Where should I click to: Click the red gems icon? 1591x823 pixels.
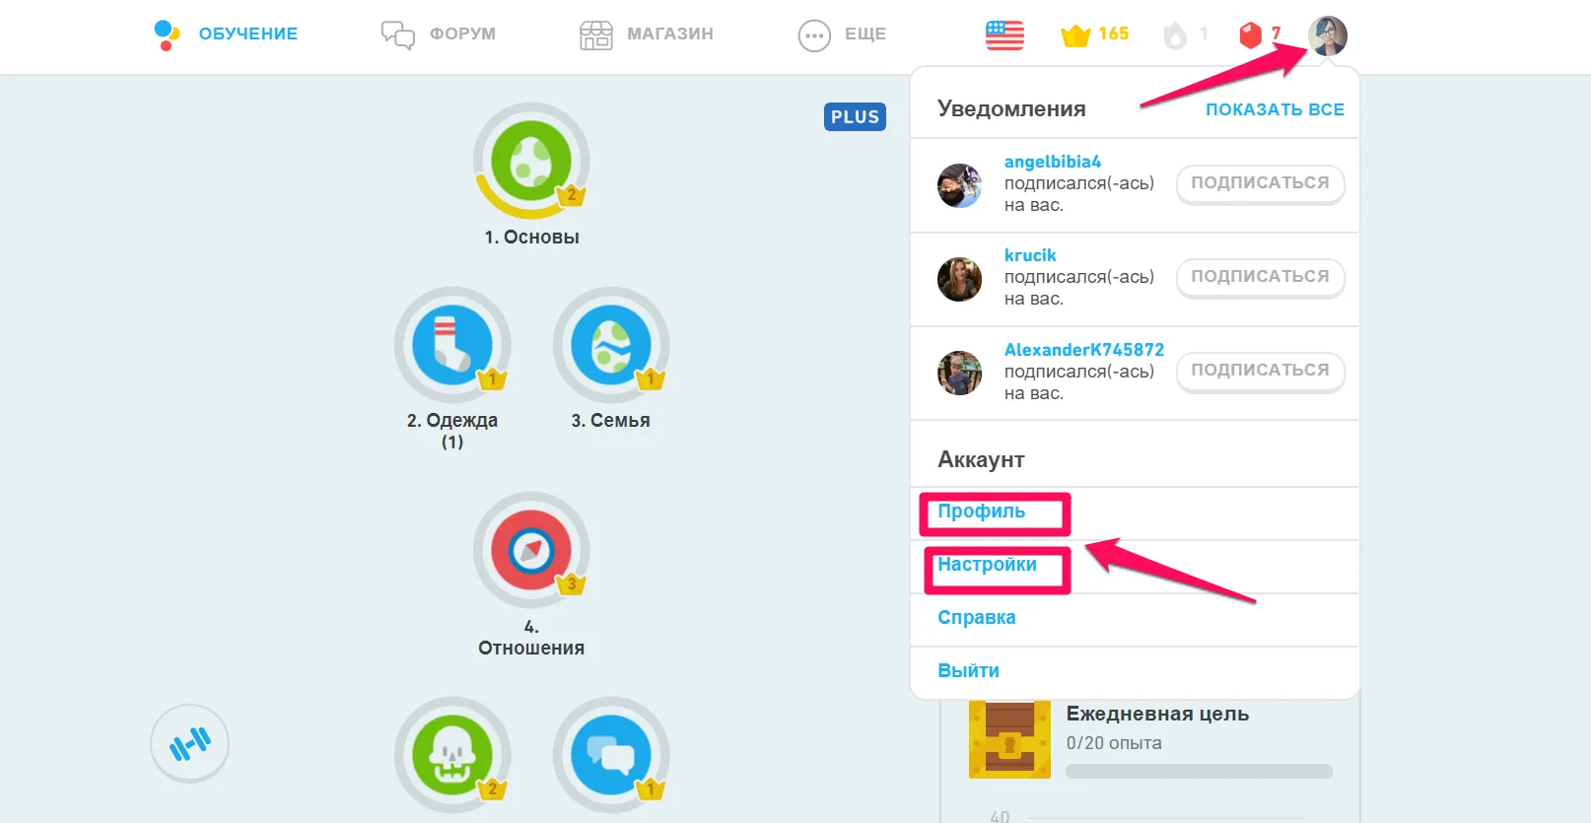tap(1250, 35)
